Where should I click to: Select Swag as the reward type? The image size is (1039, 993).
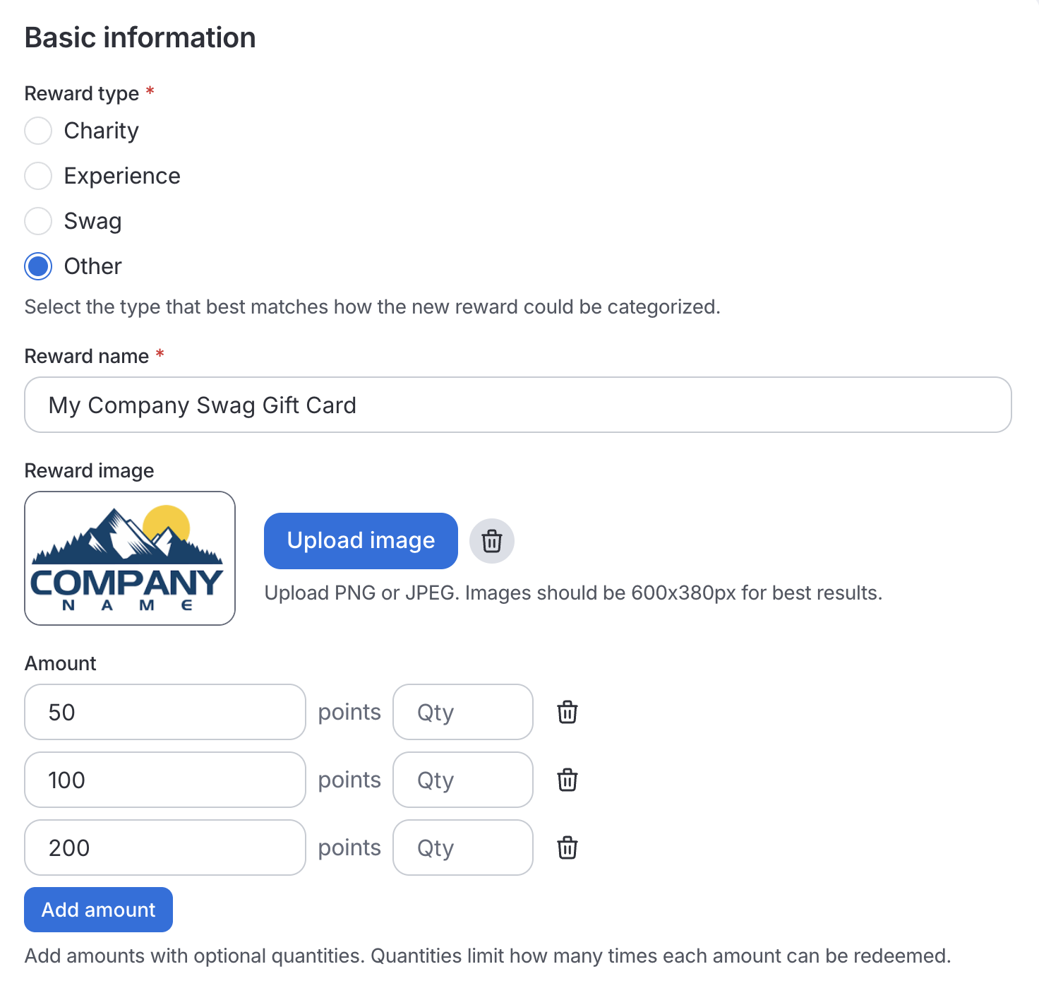click(38, 221)
